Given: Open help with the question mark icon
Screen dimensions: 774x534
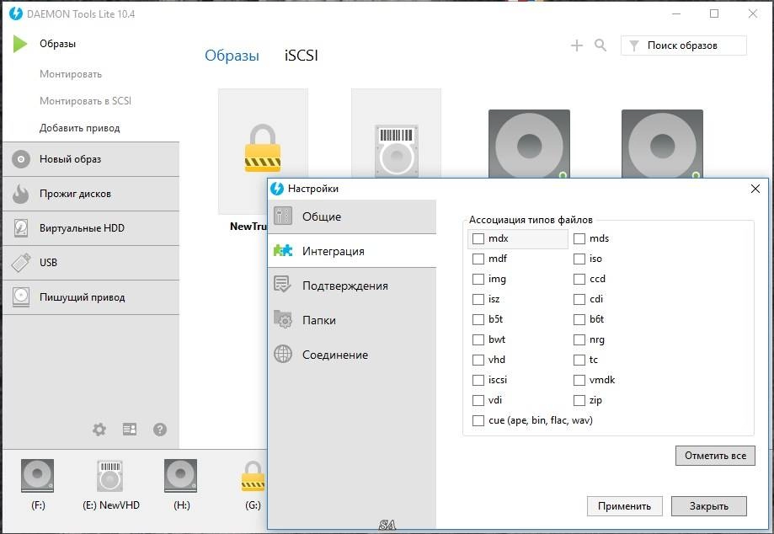Looking at the screenshot, I should (159, 430).
